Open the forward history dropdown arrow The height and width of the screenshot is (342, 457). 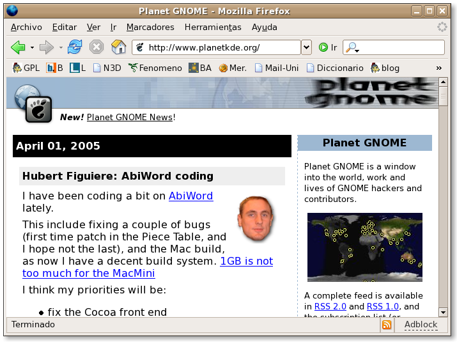[x=61, y=47]
